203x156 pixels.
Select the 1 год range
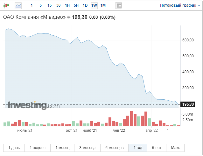pos(138,148)
